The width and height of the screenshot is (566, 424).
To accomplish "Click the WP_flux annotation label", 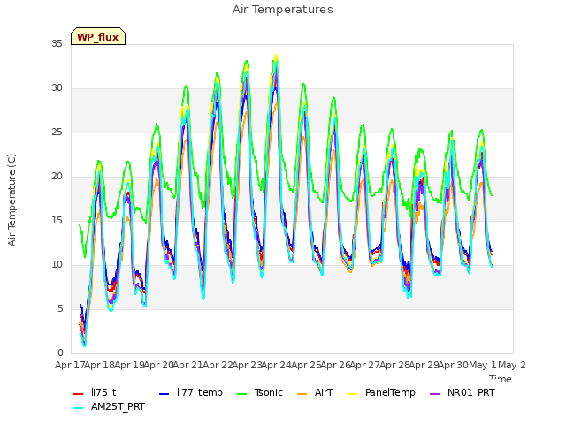I will pyautogui.click(x=98, y=36).
